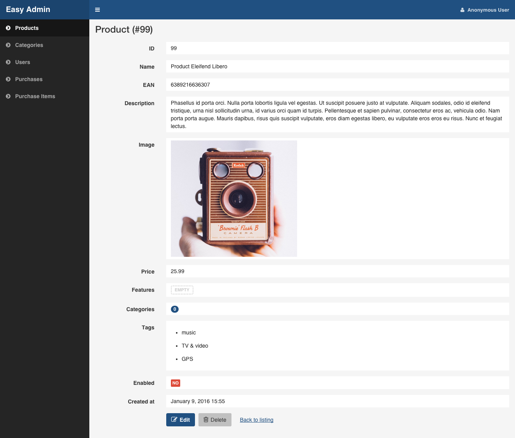Click the EMPTY features label
This screenshot has width=515, height=438.
(x=182, y=290)
